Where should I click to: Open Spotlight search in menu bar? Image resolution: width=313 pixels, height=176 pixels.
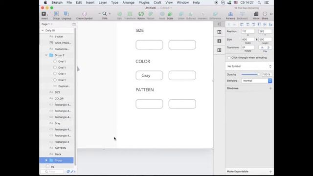coord(259,2)
